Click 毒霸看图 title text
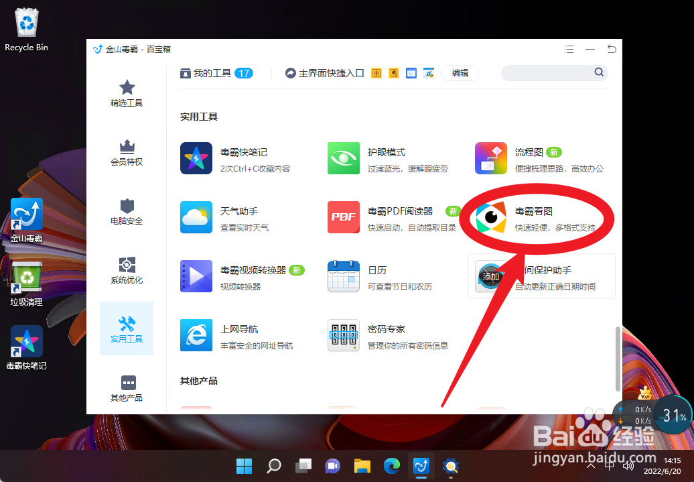The height and width of the screenshot is (482, 694). click(x=534, y=211)
